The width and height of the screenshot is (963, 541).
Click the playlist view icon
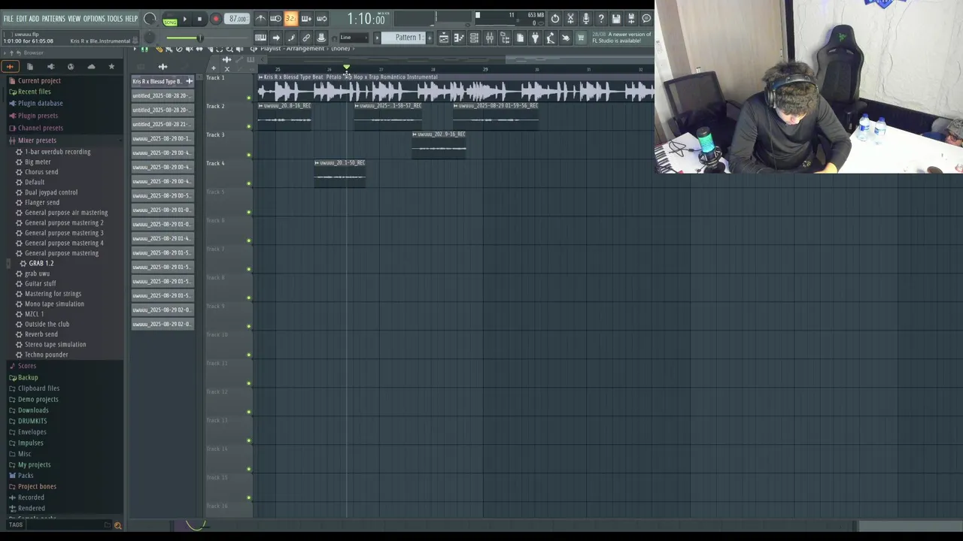[444, 38]
